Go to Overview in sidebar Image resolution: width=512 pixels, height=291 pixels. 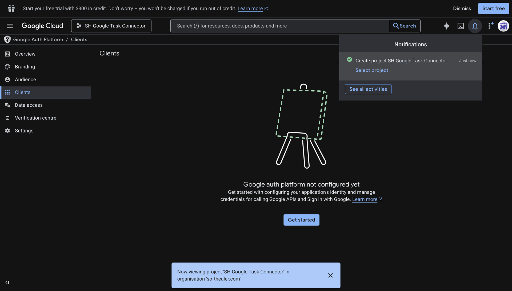(x=45, y=54)
